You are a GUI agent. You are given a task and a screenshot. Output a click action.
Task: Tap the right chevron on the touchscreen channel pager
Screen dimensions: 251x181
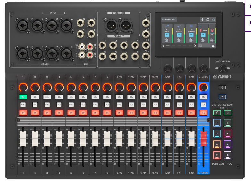(195, 46)
